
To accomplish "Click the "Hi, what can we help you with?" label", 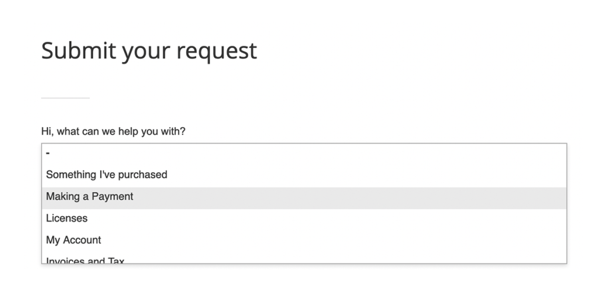I will [x=113, y=131].
